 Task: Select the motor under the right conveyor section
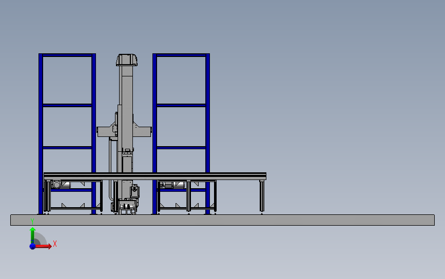[x=172, y=185]
